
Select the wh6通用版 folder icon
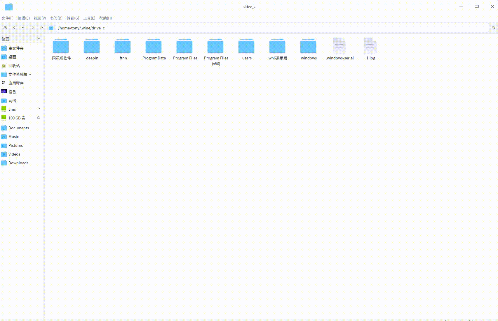277,46
